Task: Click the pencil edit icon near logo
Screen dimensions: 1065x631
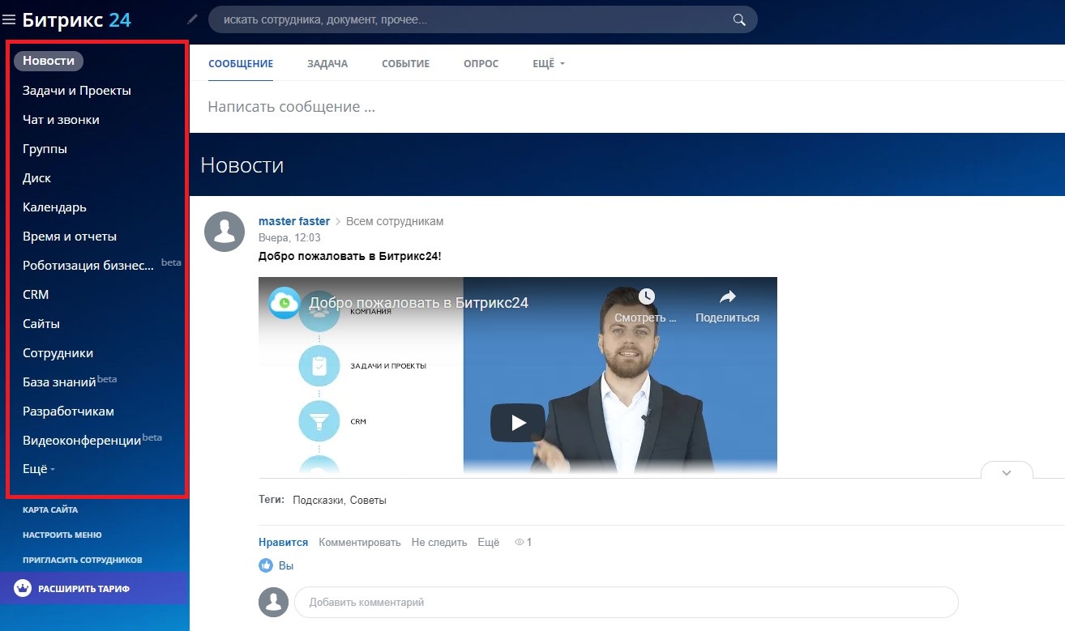Action: (x=192, y=19)
